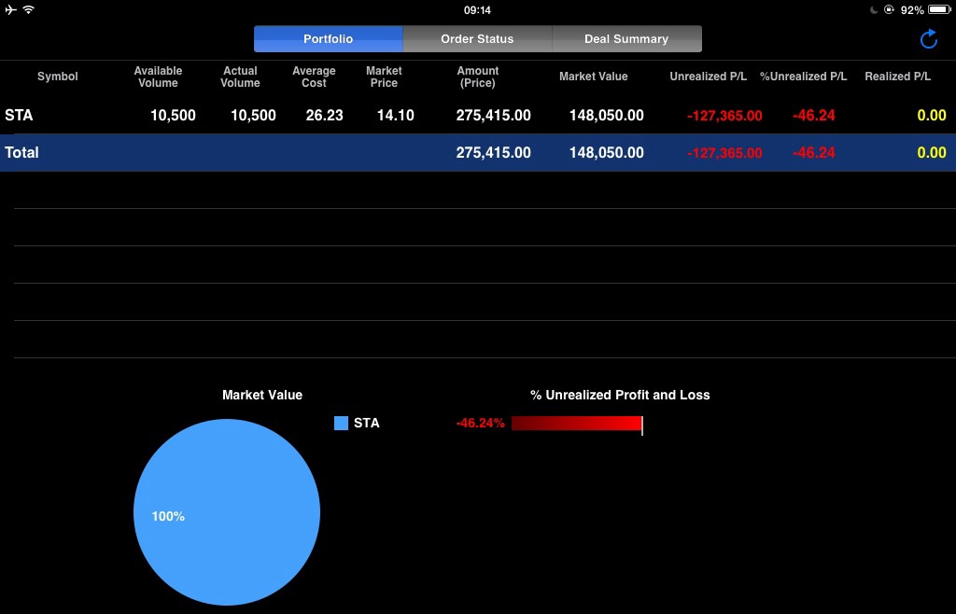Tap the rotation lock status icon
Screen dimensions: 956x614
[889, 9]
